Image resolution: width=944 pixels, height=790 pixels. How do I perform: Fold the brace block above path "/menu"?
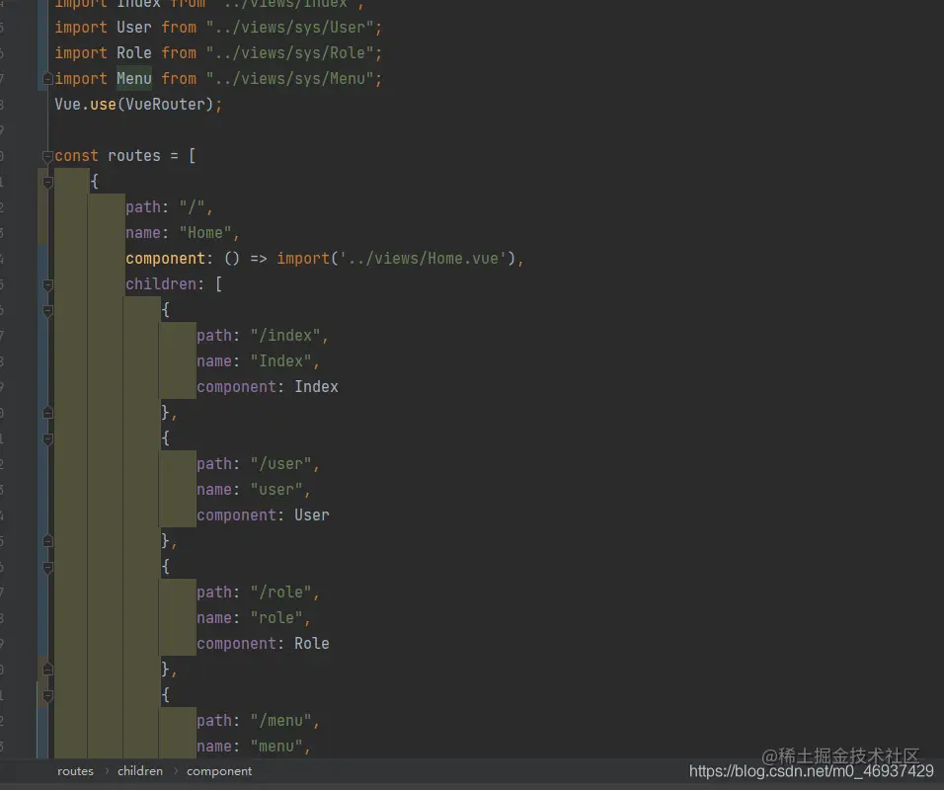tap(47, 696)
